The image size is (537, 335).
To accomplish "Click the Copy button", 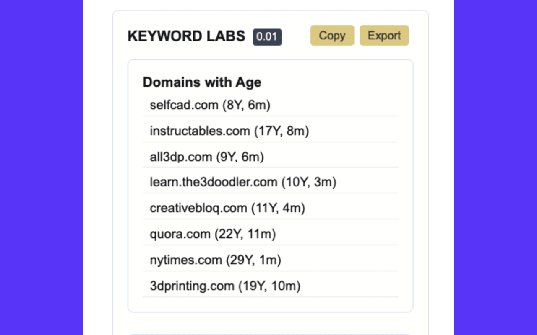I will pos(332,36).
